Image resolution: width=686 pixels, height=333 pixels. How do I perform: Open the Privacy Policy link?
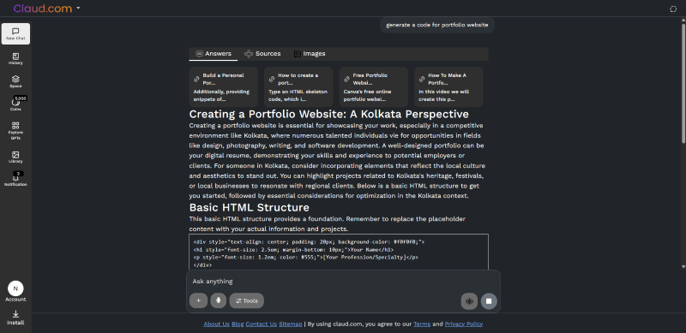tap(464, 324)
